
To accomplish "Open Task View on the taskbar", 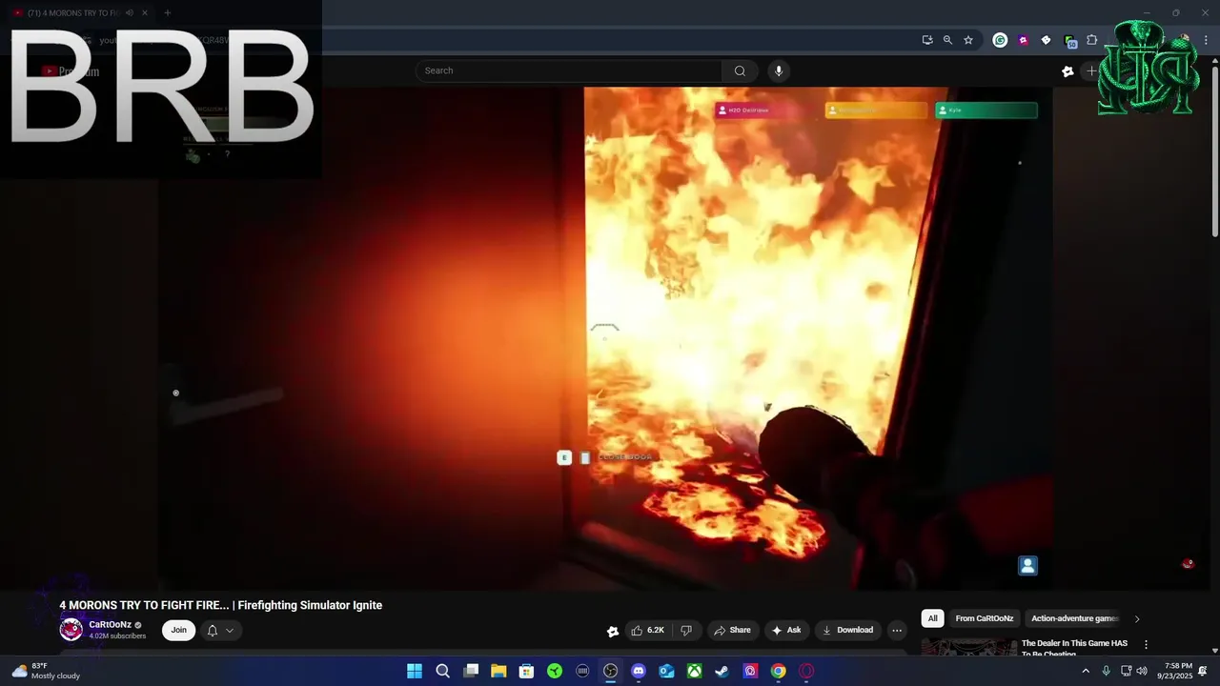I will tap(471, 671).
